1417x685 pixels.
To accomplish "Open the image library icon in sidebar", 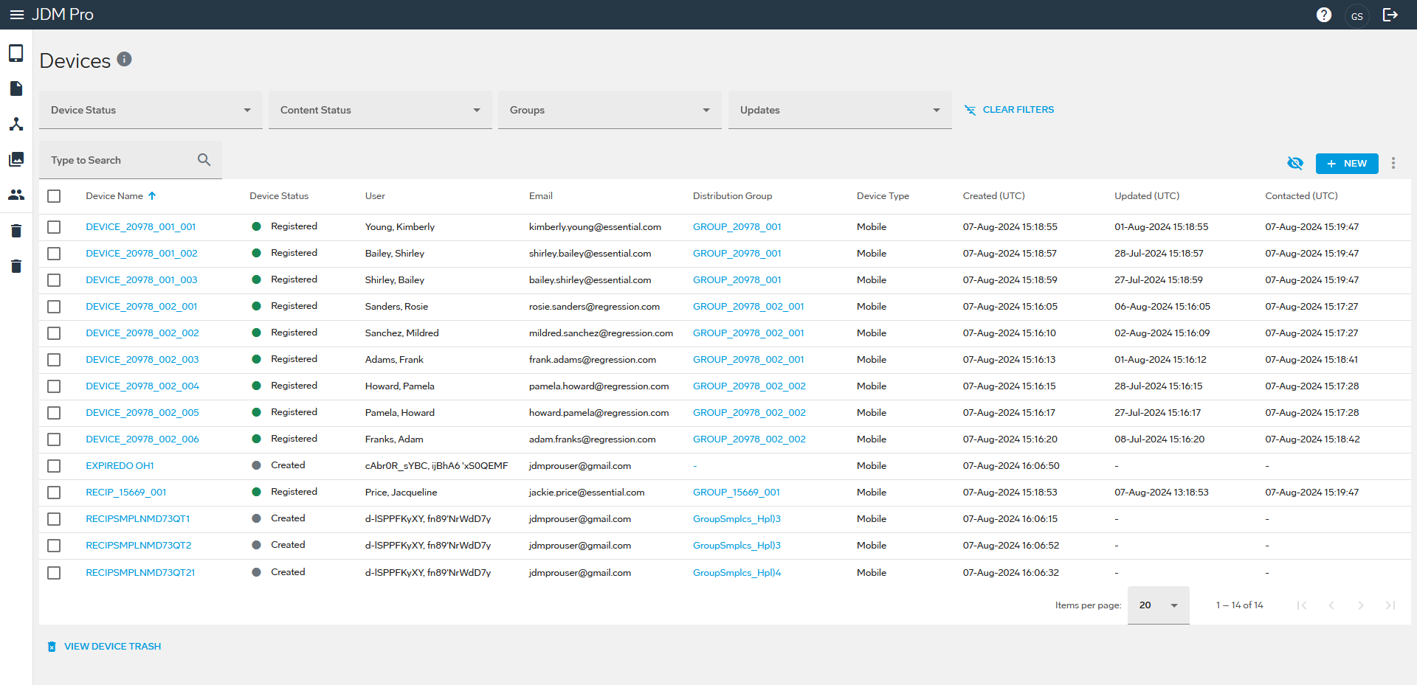I will 16,159.
